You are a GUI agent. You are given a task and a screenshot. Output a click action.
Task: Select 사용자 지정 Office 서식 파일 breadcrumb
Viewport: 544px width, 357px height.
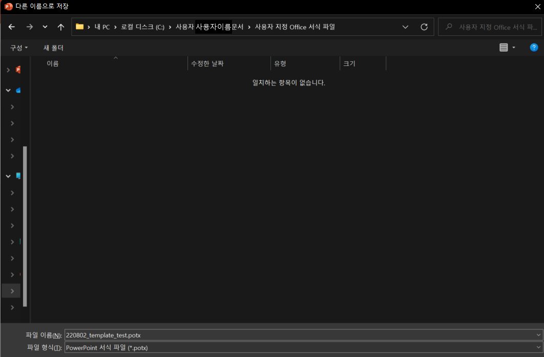[x=295, y=27]
